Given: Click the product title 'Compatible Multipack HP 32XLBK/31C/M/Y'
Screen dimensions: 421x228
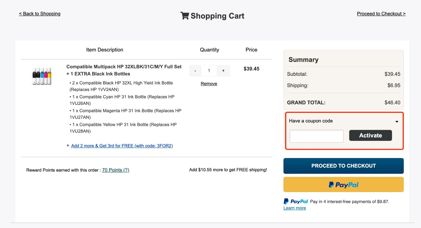Looking at the screenshot, I should pyautogui.click(x=124, y=70).
